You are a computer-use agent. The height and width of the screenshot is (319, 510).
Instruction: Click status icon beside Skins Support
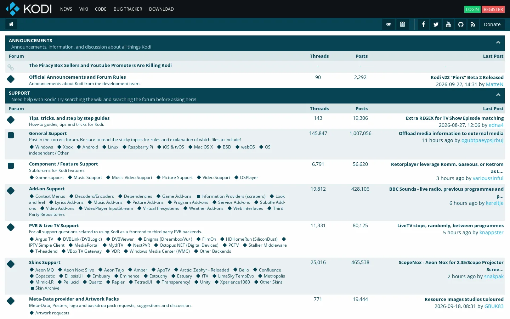click(x=11, y=264)
